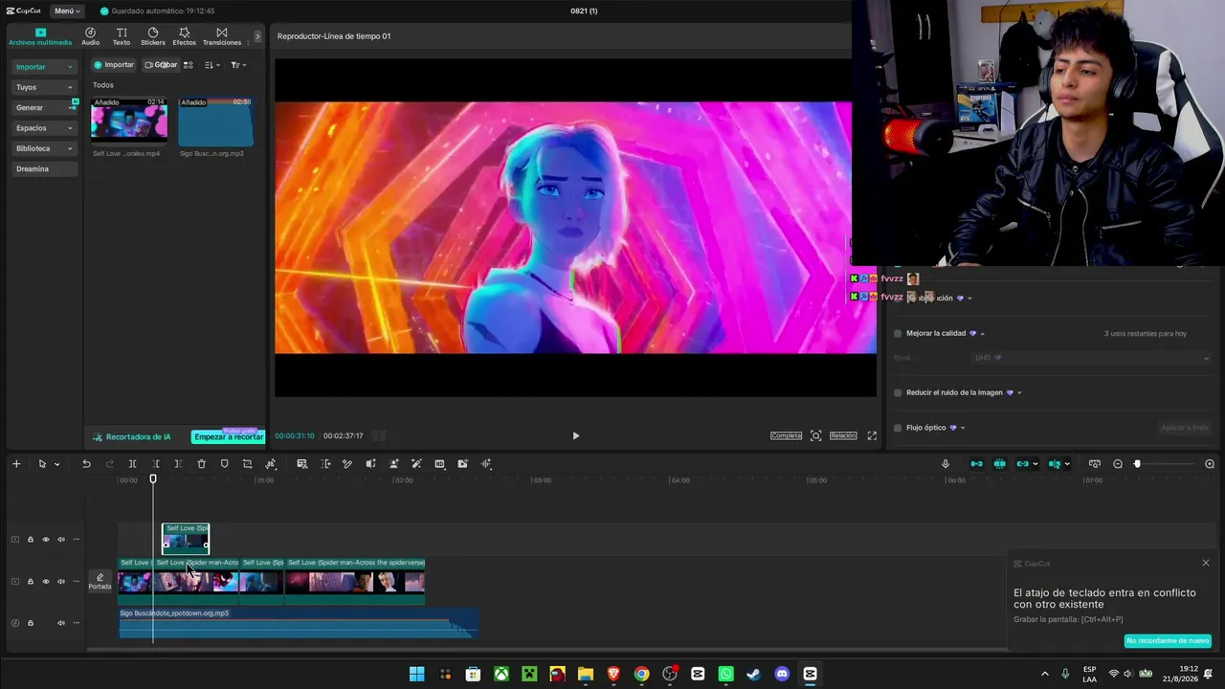This screenshot has height=689, width=1225.
Task: Enable Reducir el ruido de la imagen
Action: click(x=898, y=392)
